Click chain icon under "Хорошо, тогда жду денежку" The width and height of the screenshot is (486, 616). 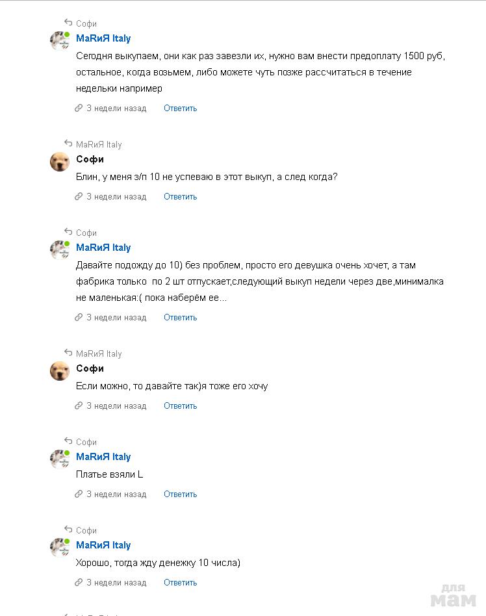coord(79,583)
